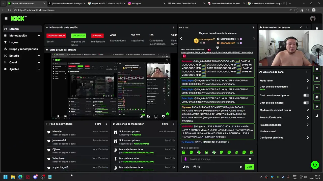
Task: Open Información de la sesión options menu
Action: (x=173, y=27)
